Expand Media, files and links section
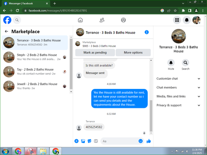This screenshot has width=207, height=155. tap(178, 96)
